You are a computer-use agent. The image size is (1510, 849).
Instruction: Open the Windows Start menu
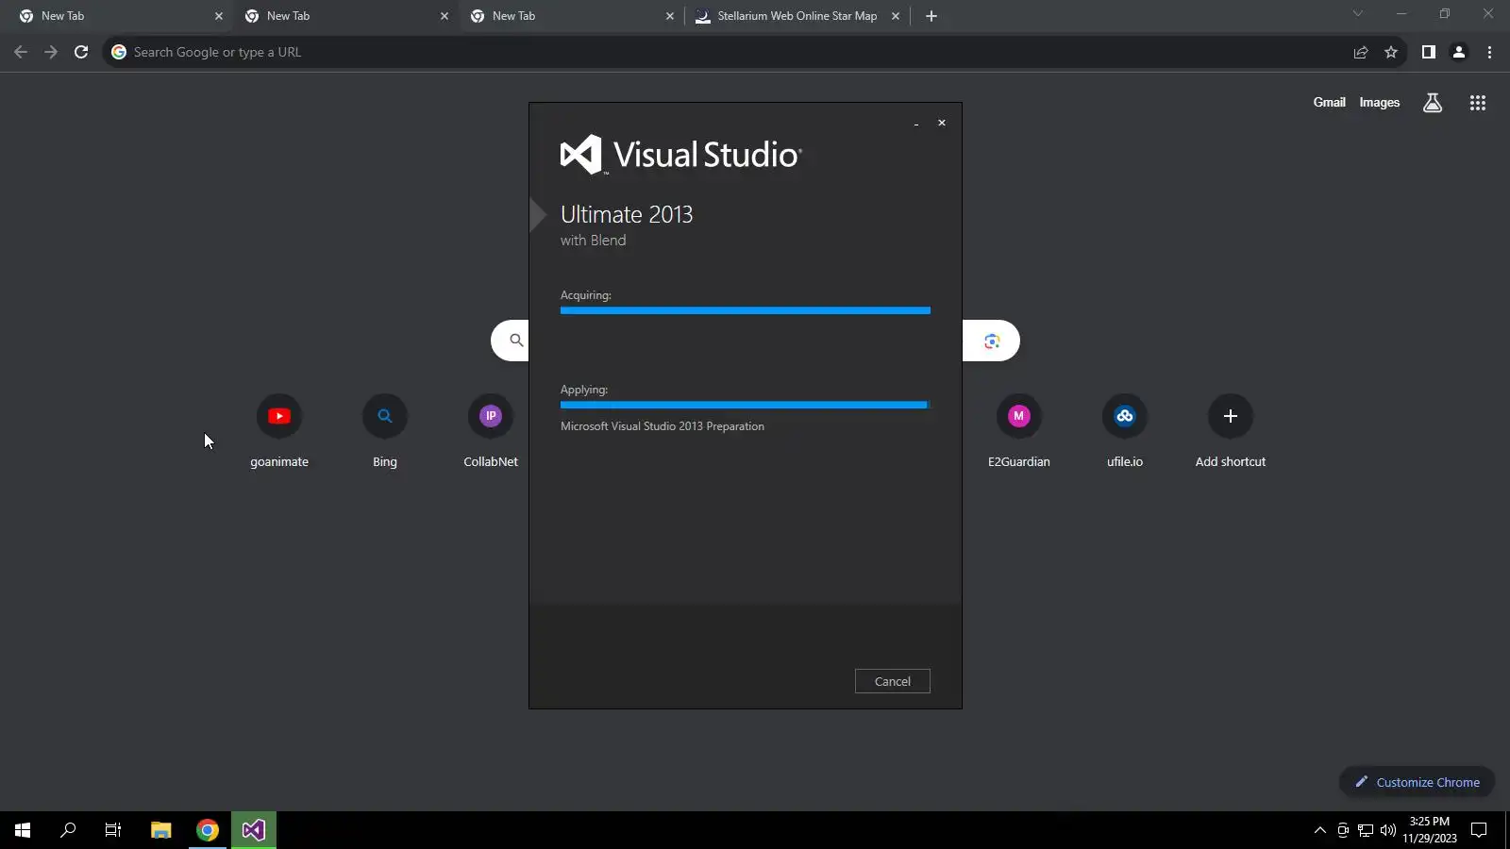pyautogui.click(x=23, y=830)
